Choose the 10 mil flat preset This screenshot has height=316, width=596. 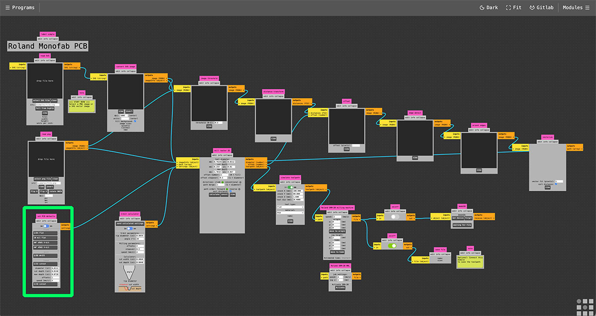pyautogui.click(x=45, y=237)
